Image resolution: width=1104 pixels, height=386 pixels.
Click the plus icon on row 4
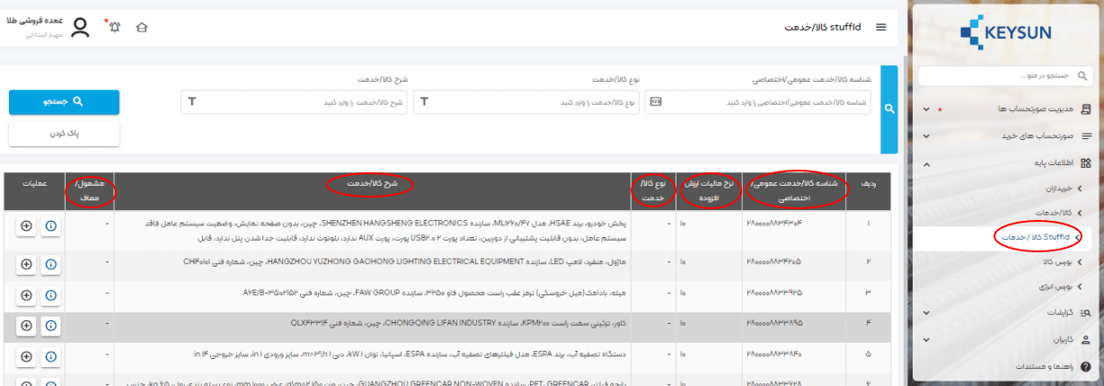pos(26,328)
